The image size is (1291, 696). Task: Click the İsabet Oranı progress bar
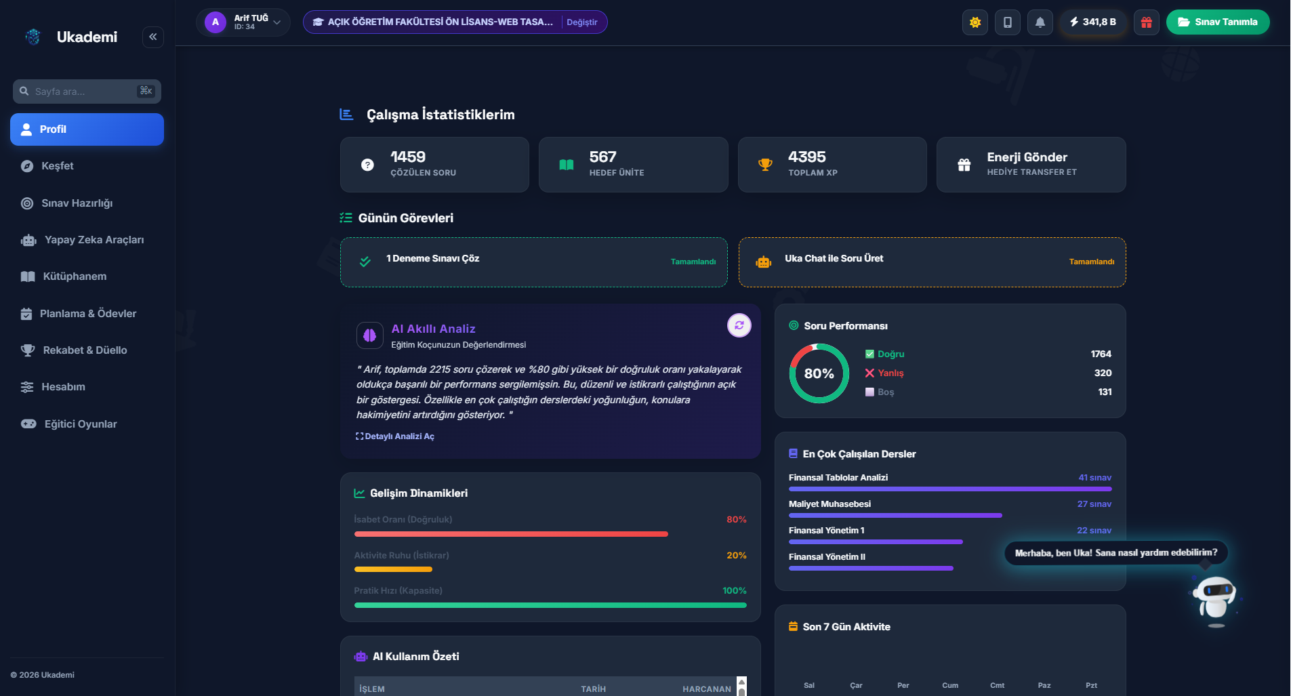pyautogui.click(x=550, y=534)
